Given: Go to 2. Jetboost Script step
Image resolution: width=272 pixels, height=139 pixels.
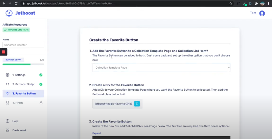Looking at the screenshot, I should click(23, 84).
